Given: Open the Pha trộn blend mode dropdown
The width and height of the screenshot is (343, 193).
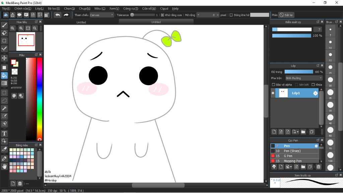Looking at the screenshot, I should [x=304, y=78].
